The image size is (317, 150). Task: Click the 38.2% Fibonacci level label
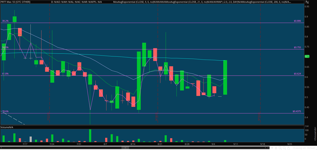click(x=5, y=20)
